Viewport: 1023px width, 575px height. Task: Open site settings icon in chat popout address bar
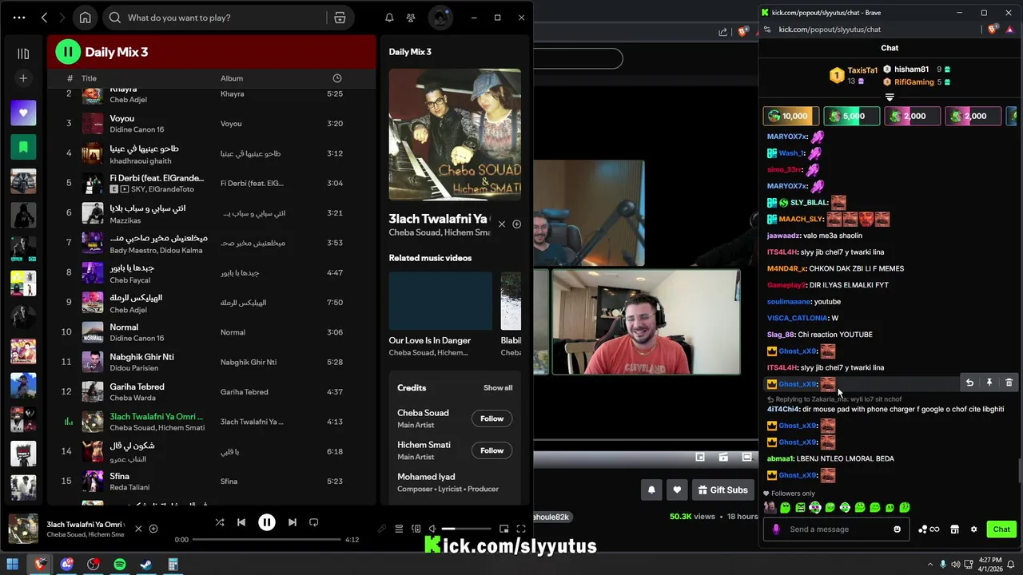pyautogui.click(x=767, y=30)
